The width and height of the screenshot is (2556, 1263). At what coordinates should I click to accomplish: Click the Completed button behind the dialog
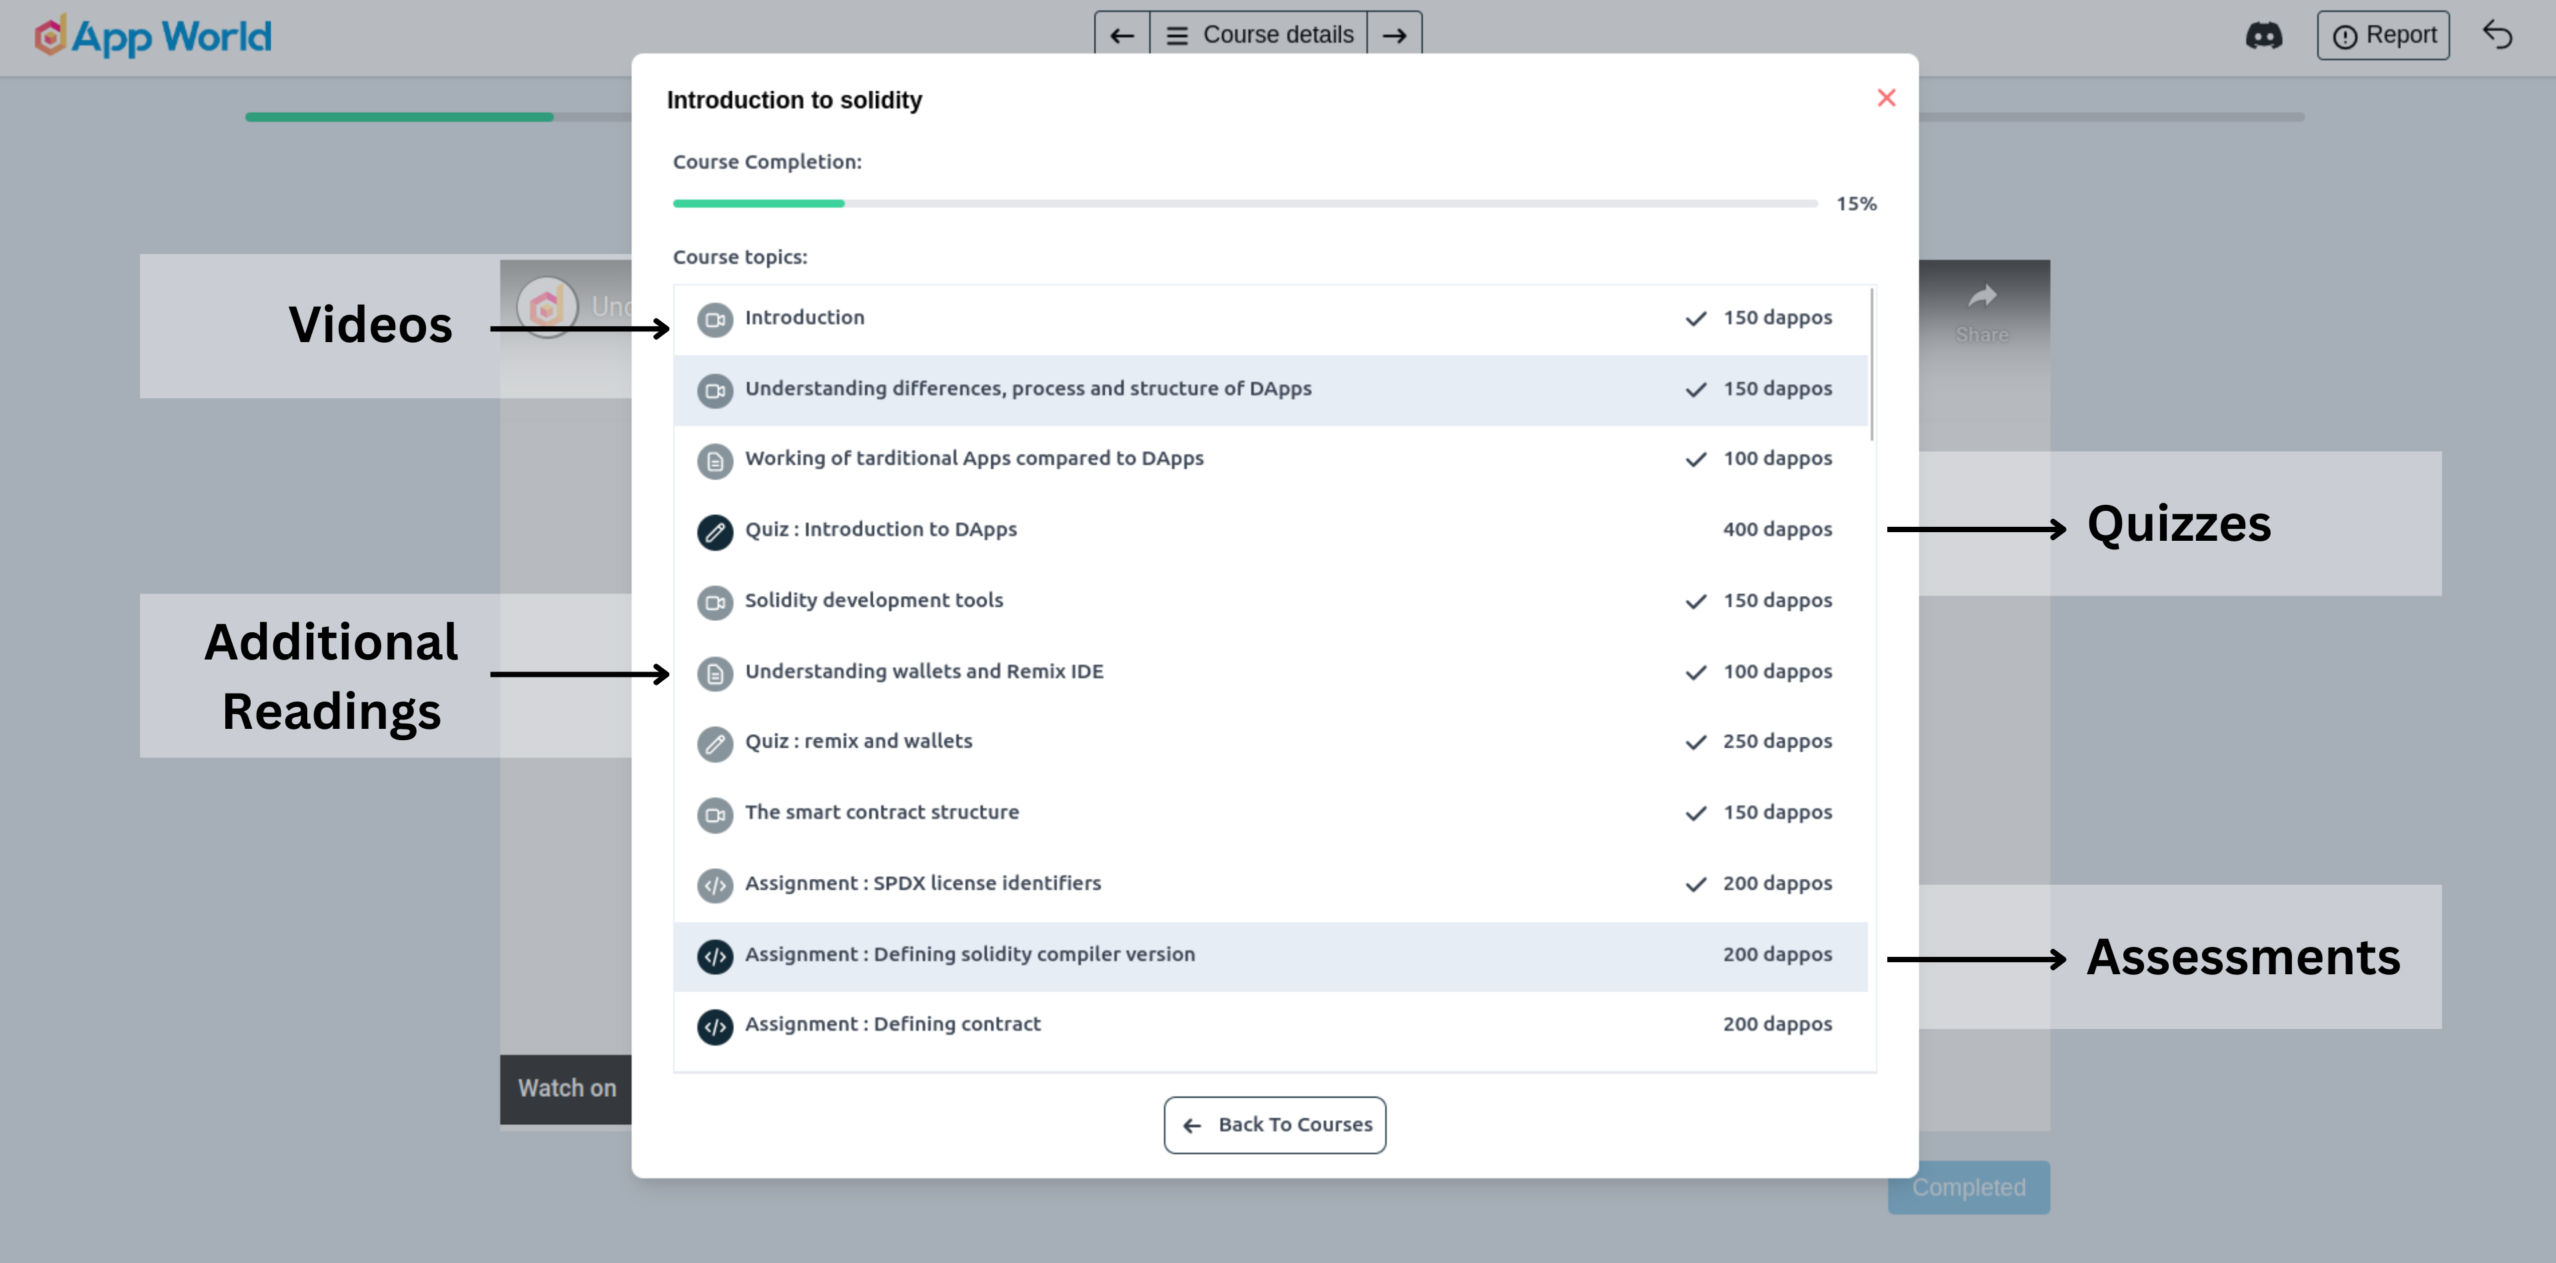pyautogui.click(x=1969, y=1188)
